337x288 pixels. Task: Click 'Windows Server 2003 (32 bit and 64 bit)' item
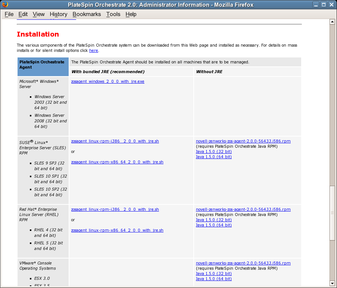click(x=50, y=102)
